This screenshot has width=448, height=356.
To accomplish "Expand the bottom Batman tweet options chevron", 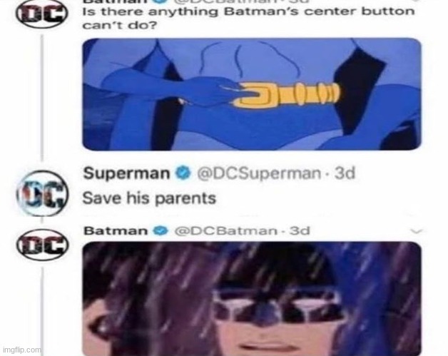I will point(416,231).
